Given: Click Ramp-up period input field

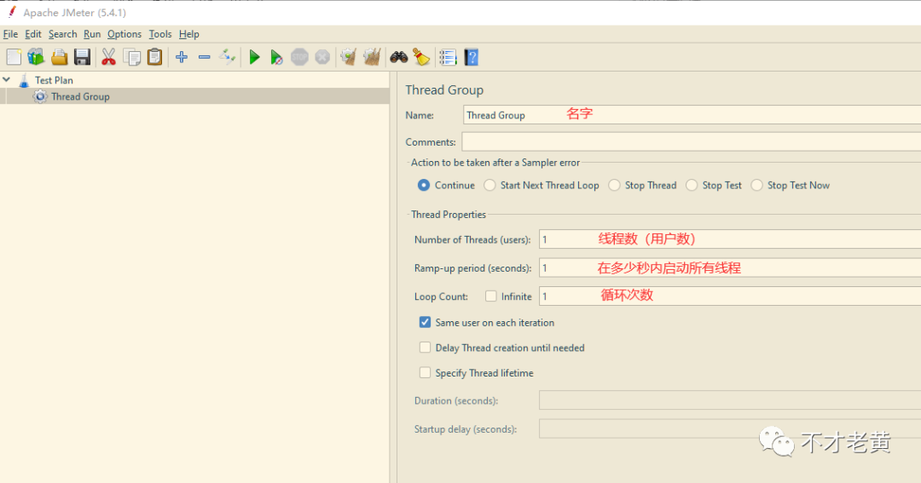Looking at the screenshot, I should pyautogui.click(x=730, y=267).
